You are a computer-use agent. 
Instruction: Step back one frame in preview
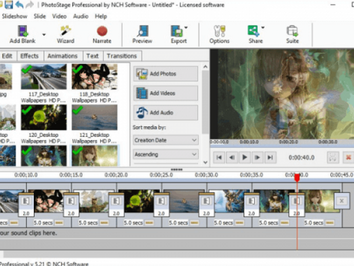[232, 157]
